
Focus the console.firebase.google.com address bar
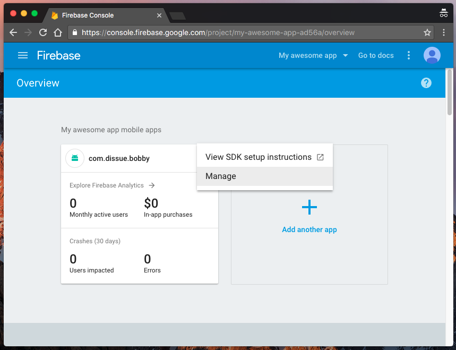click(250, 32)
